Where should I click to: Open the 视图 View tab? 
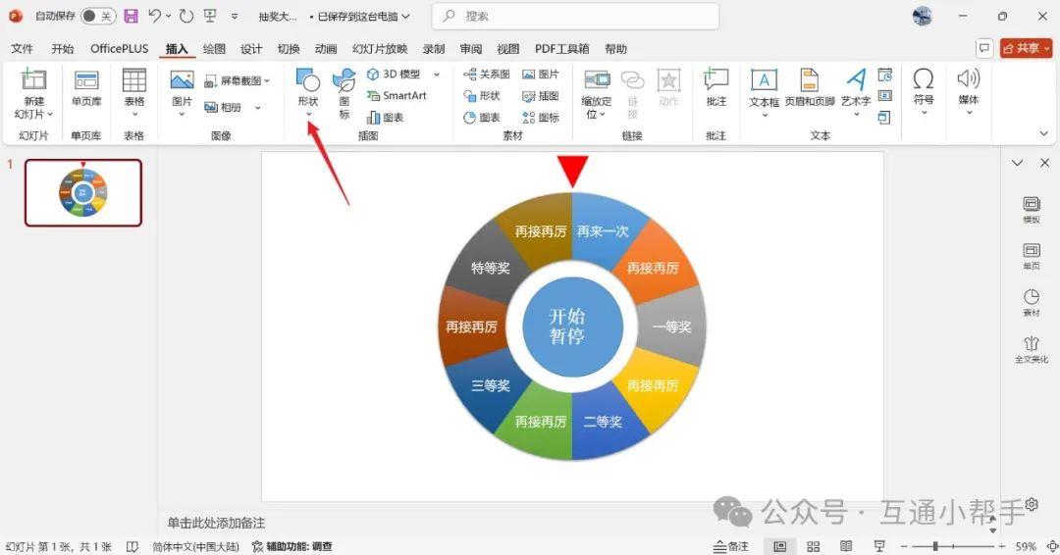point(507,49)
